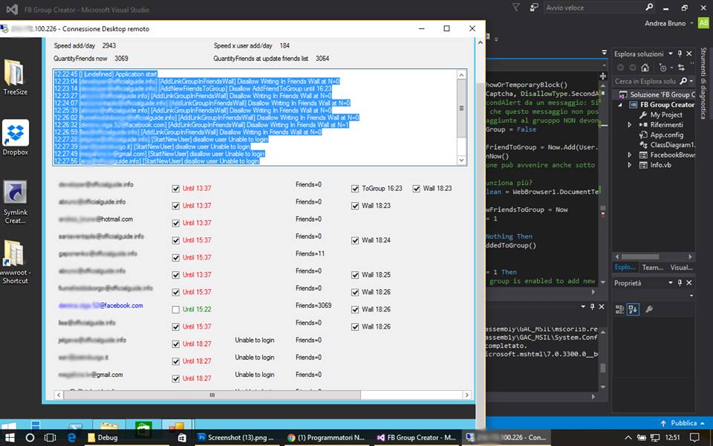Open Esplora soluzioni window options dropdown
The image size is (713, 446).
670,54
